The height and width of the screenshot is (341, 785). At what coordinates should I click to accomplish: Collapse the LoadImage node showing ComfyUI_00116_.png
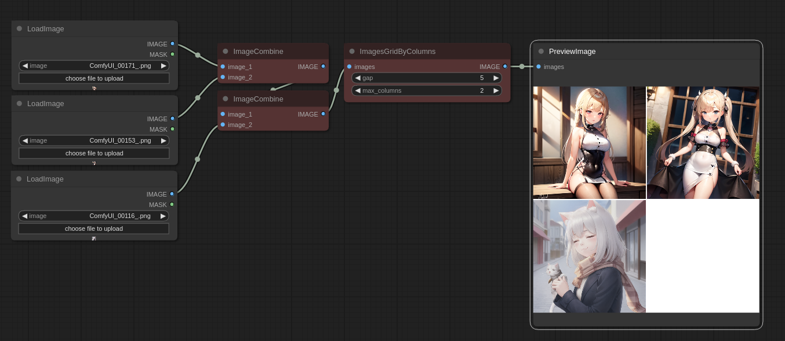coord(19,179)
